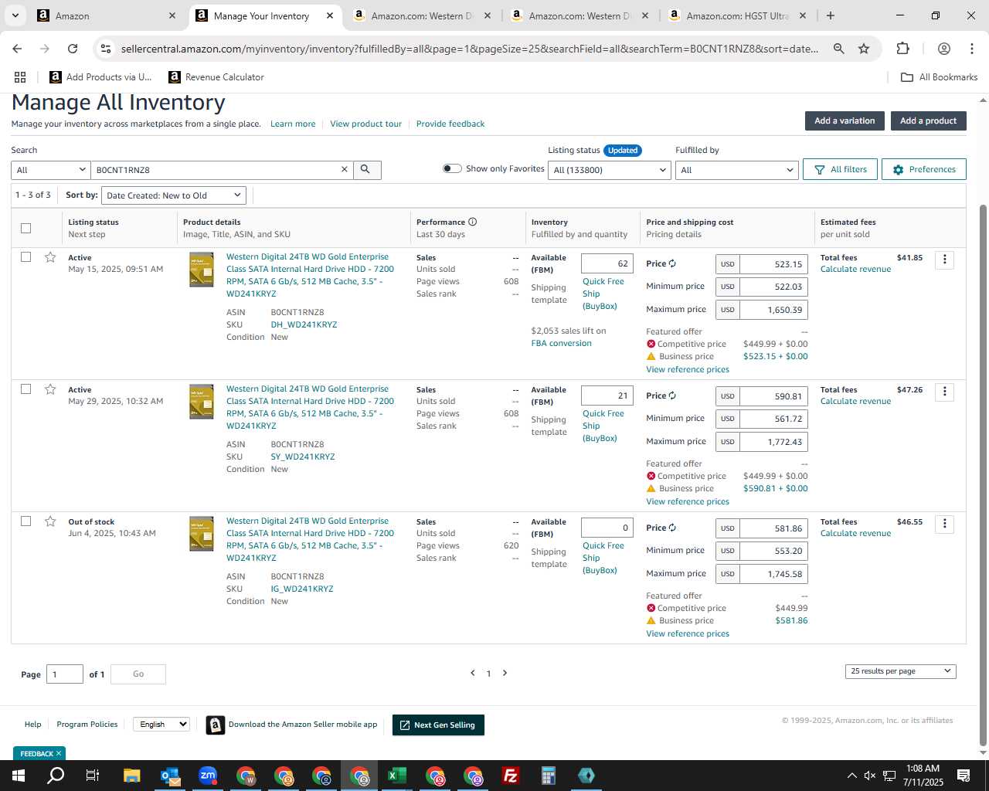Favorite the DH_WD241KRYZ listing star

[x=50, y=257]
